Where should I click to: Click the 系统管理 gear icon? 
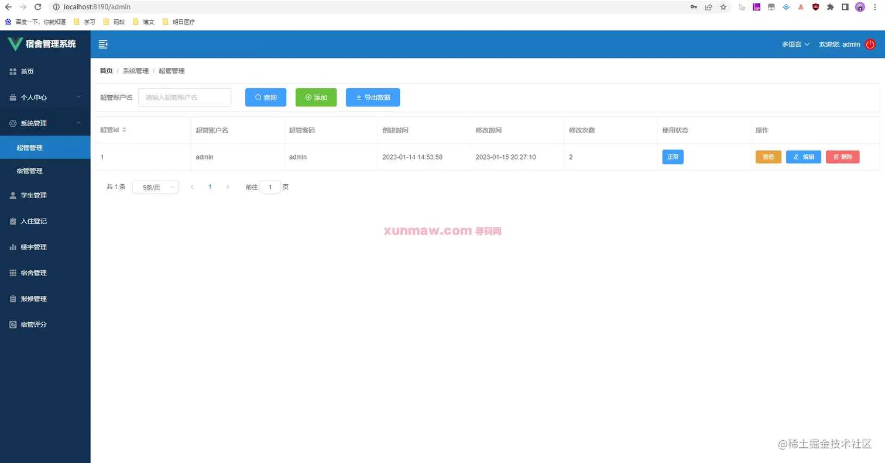[13, 123]
